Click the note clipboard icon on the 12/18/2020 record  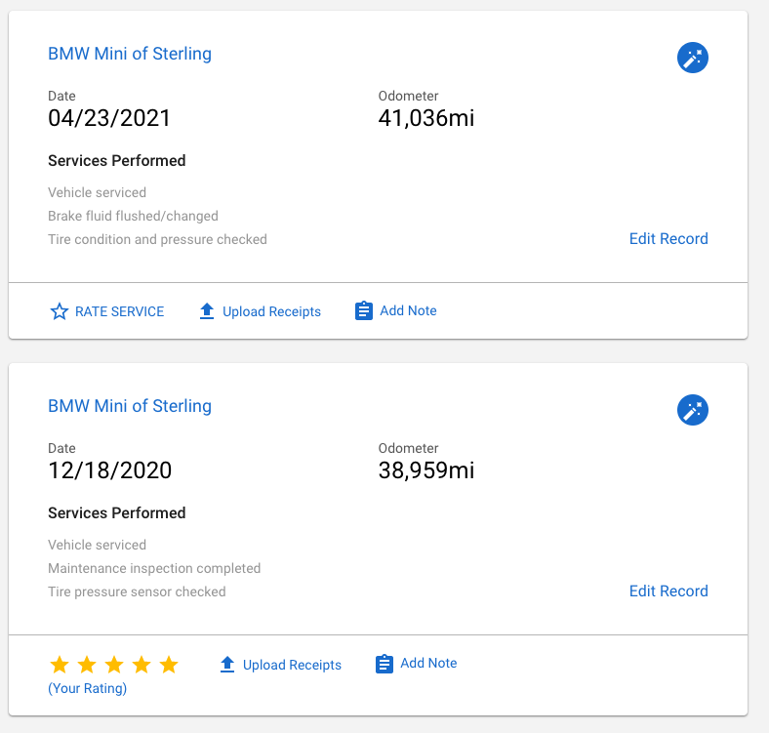click(x=384, y=664)
